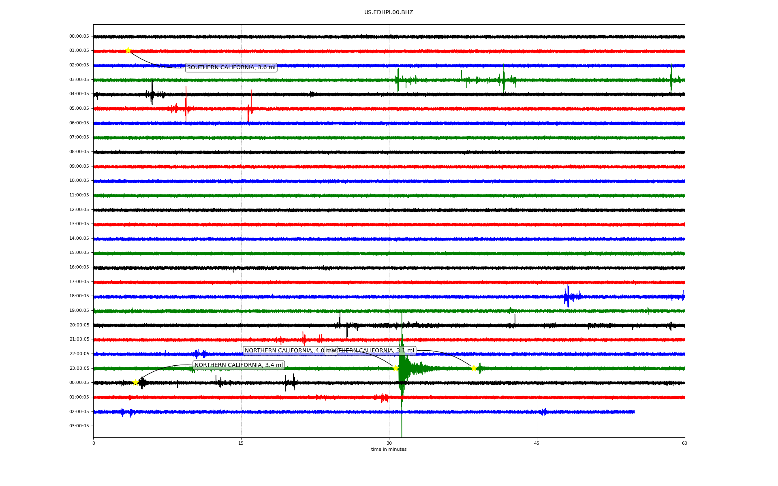Click the 60 minute tick label on x-axis
778x486 pixels.
pos(684,443)
